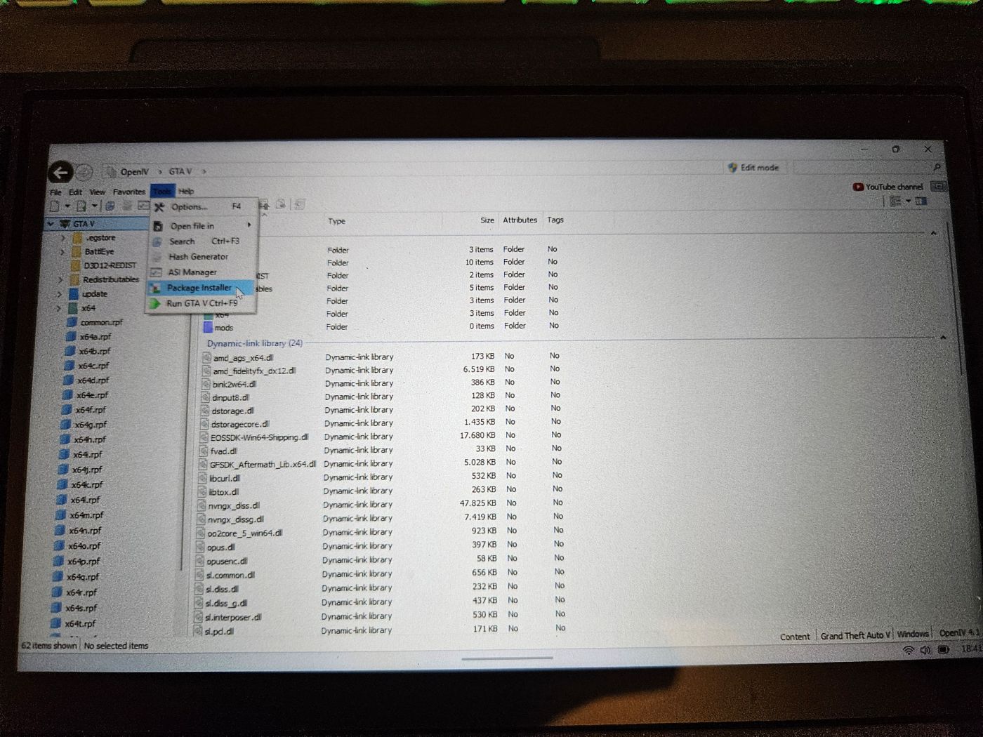The height and width of the screenshot is (737, 983).
Task: Open the amd_ags_x64.dll file
Action: pyautogui.click(x=243, y=358)
